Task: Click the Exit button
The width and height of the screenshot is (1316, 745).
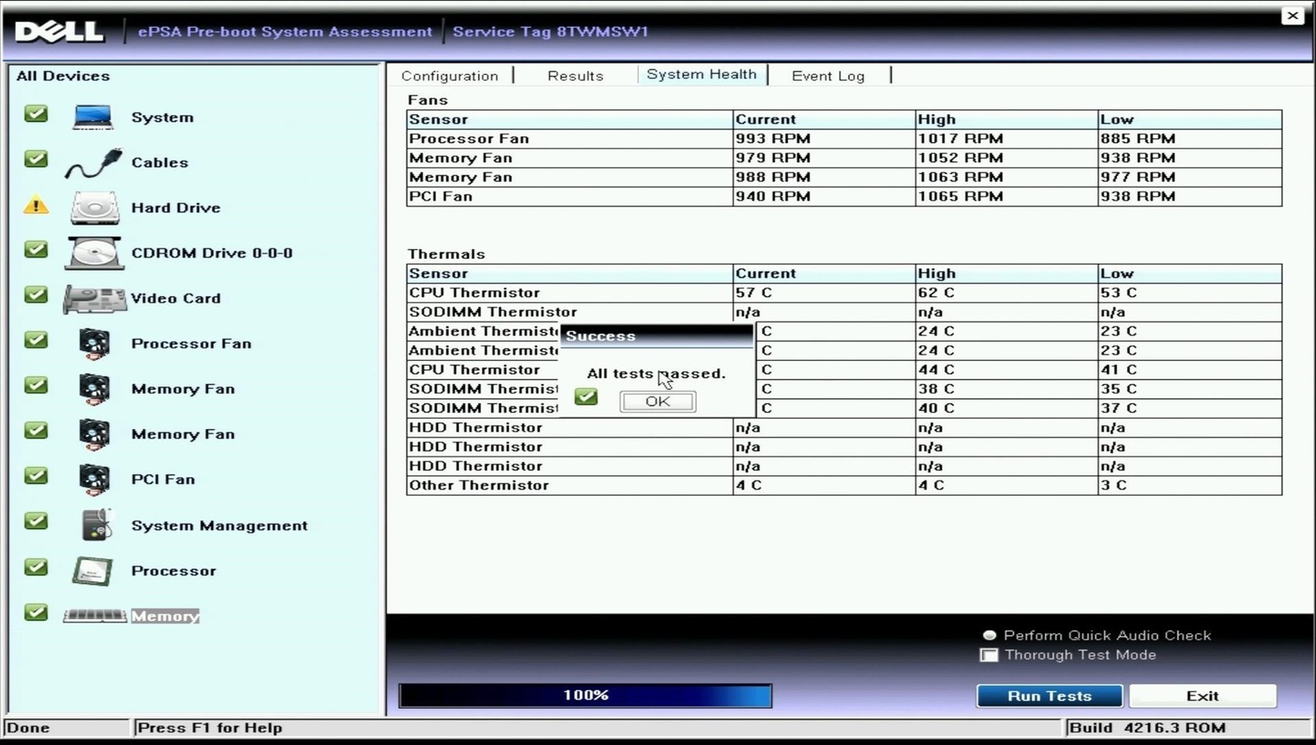Action: point(1202,696)
